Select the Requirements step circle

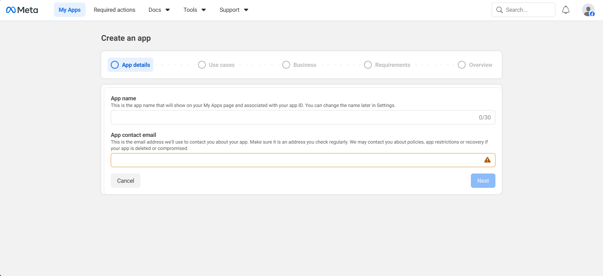[x=368, y=65]
